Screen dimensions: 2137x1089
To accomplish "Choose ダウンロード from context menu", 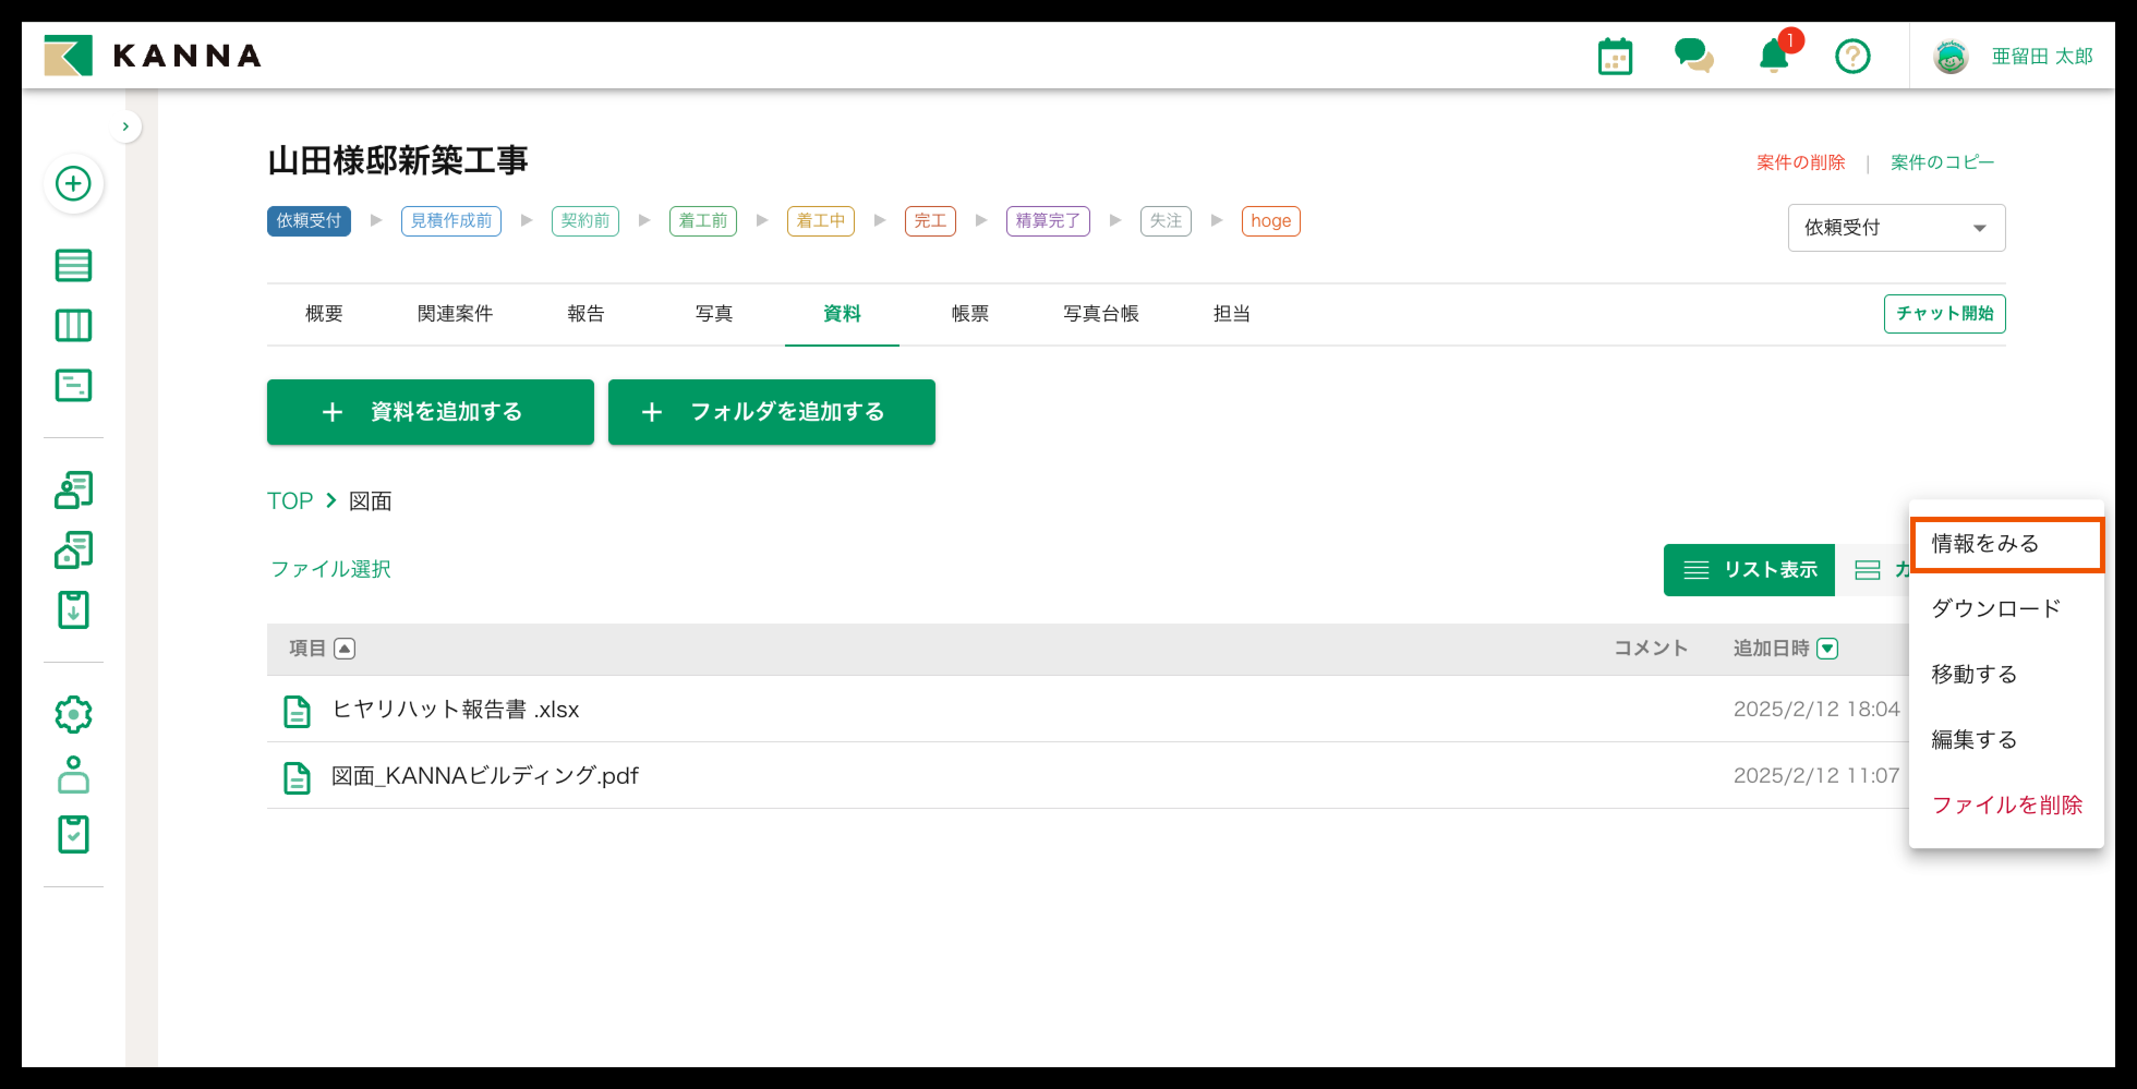I will click(2006, 609).
